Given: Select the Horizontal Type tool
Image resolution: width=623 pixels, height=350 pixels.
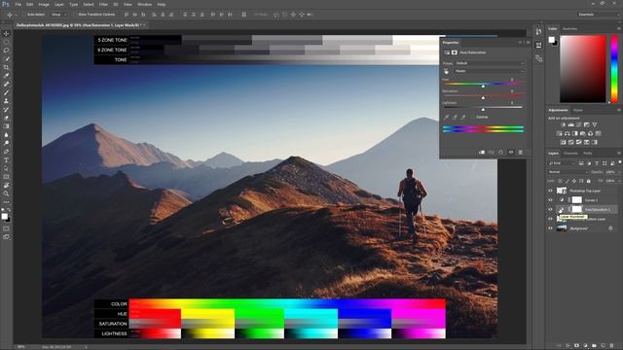Looking at the screenshot, I should point(6,159).
